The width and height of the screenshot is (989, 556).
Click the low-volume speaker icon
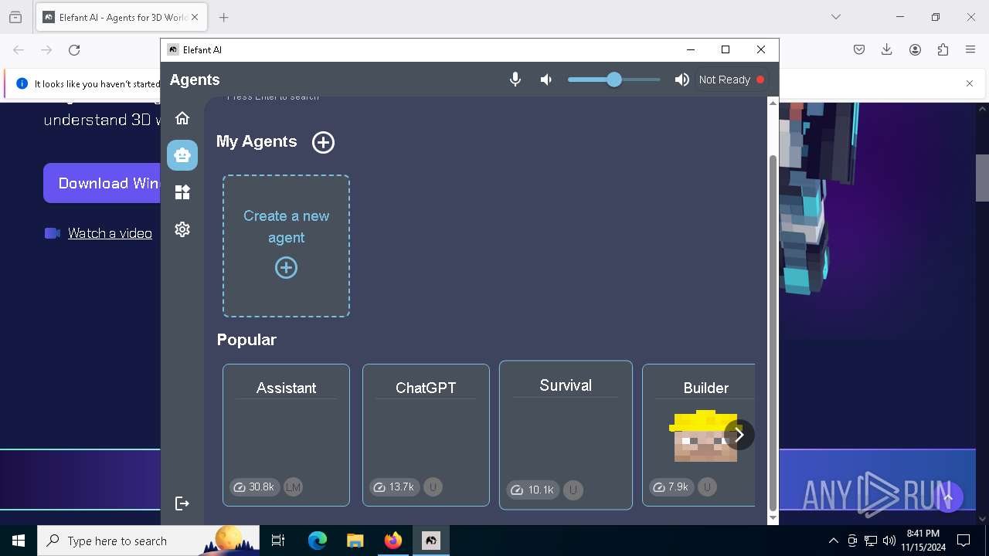tap(546, 80)
